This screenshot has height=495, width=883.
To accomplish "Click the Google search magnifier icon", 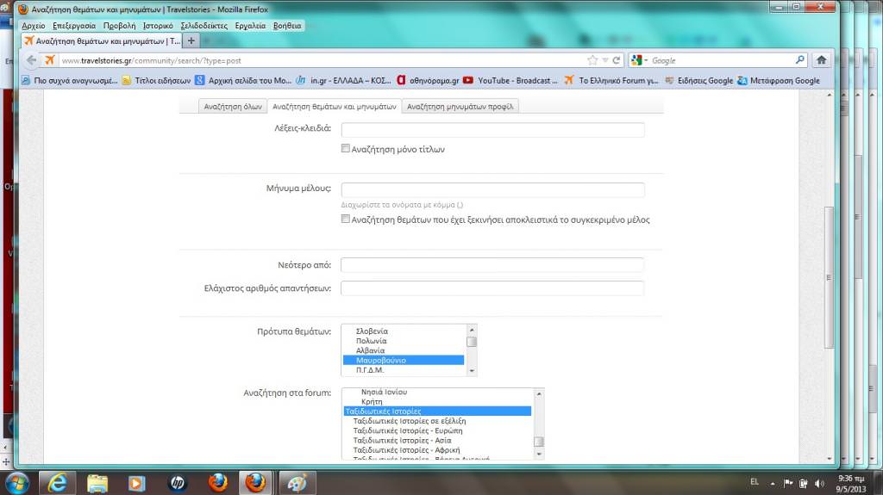I will point(799,60).
